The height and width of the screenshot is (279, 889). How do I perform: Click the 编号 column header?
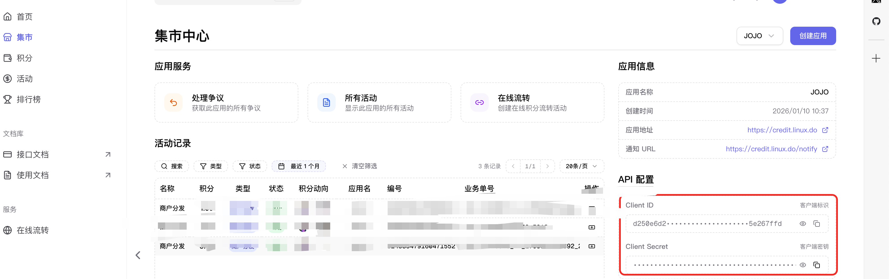[x=395, y=189]
